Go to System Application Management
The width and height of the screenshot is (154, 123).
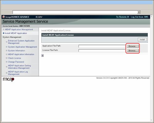(22, 47)
